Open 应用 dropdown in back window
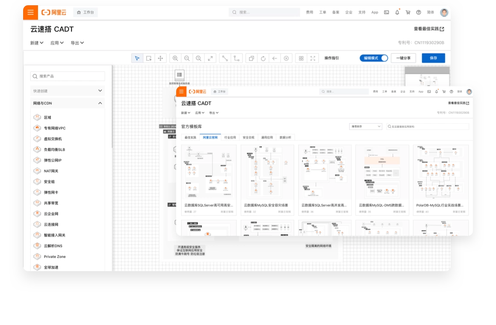Viewport: 496px width, 325px height. coord(57,43)
